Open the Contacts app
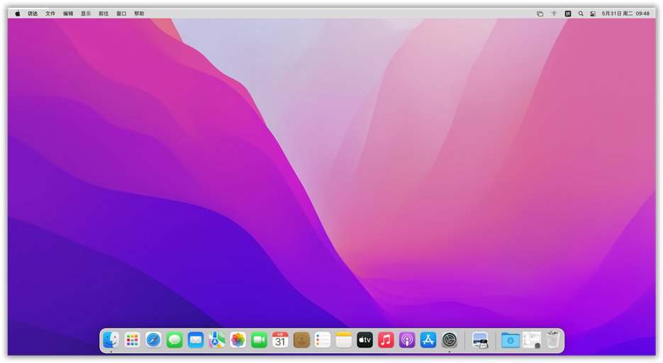Screen dimensions: 663x363 (x=301, y=340)
